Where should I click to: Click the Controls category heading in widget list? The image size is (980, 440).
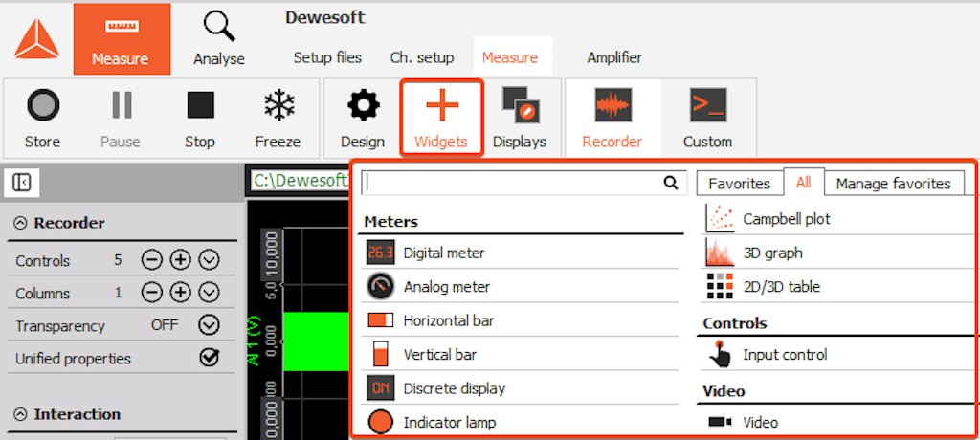(x=735, y=323)
